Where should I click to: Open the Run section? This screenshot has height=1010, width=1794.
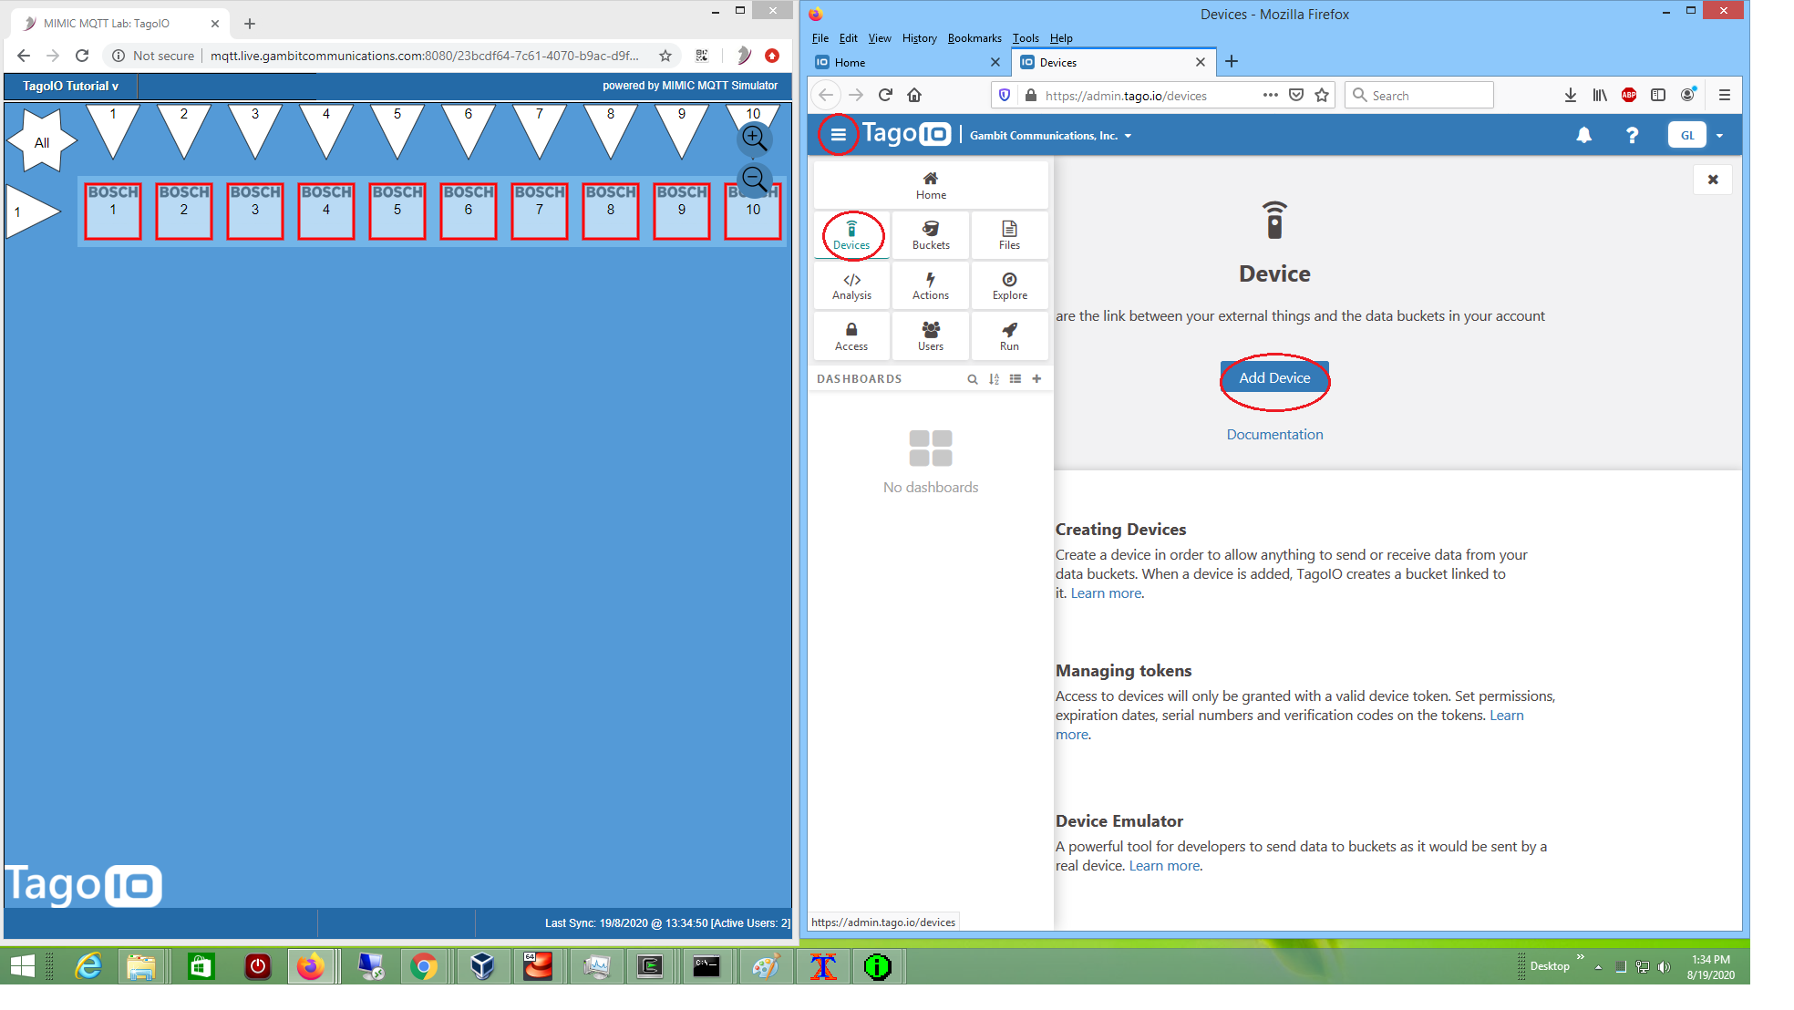(1009, 336)
